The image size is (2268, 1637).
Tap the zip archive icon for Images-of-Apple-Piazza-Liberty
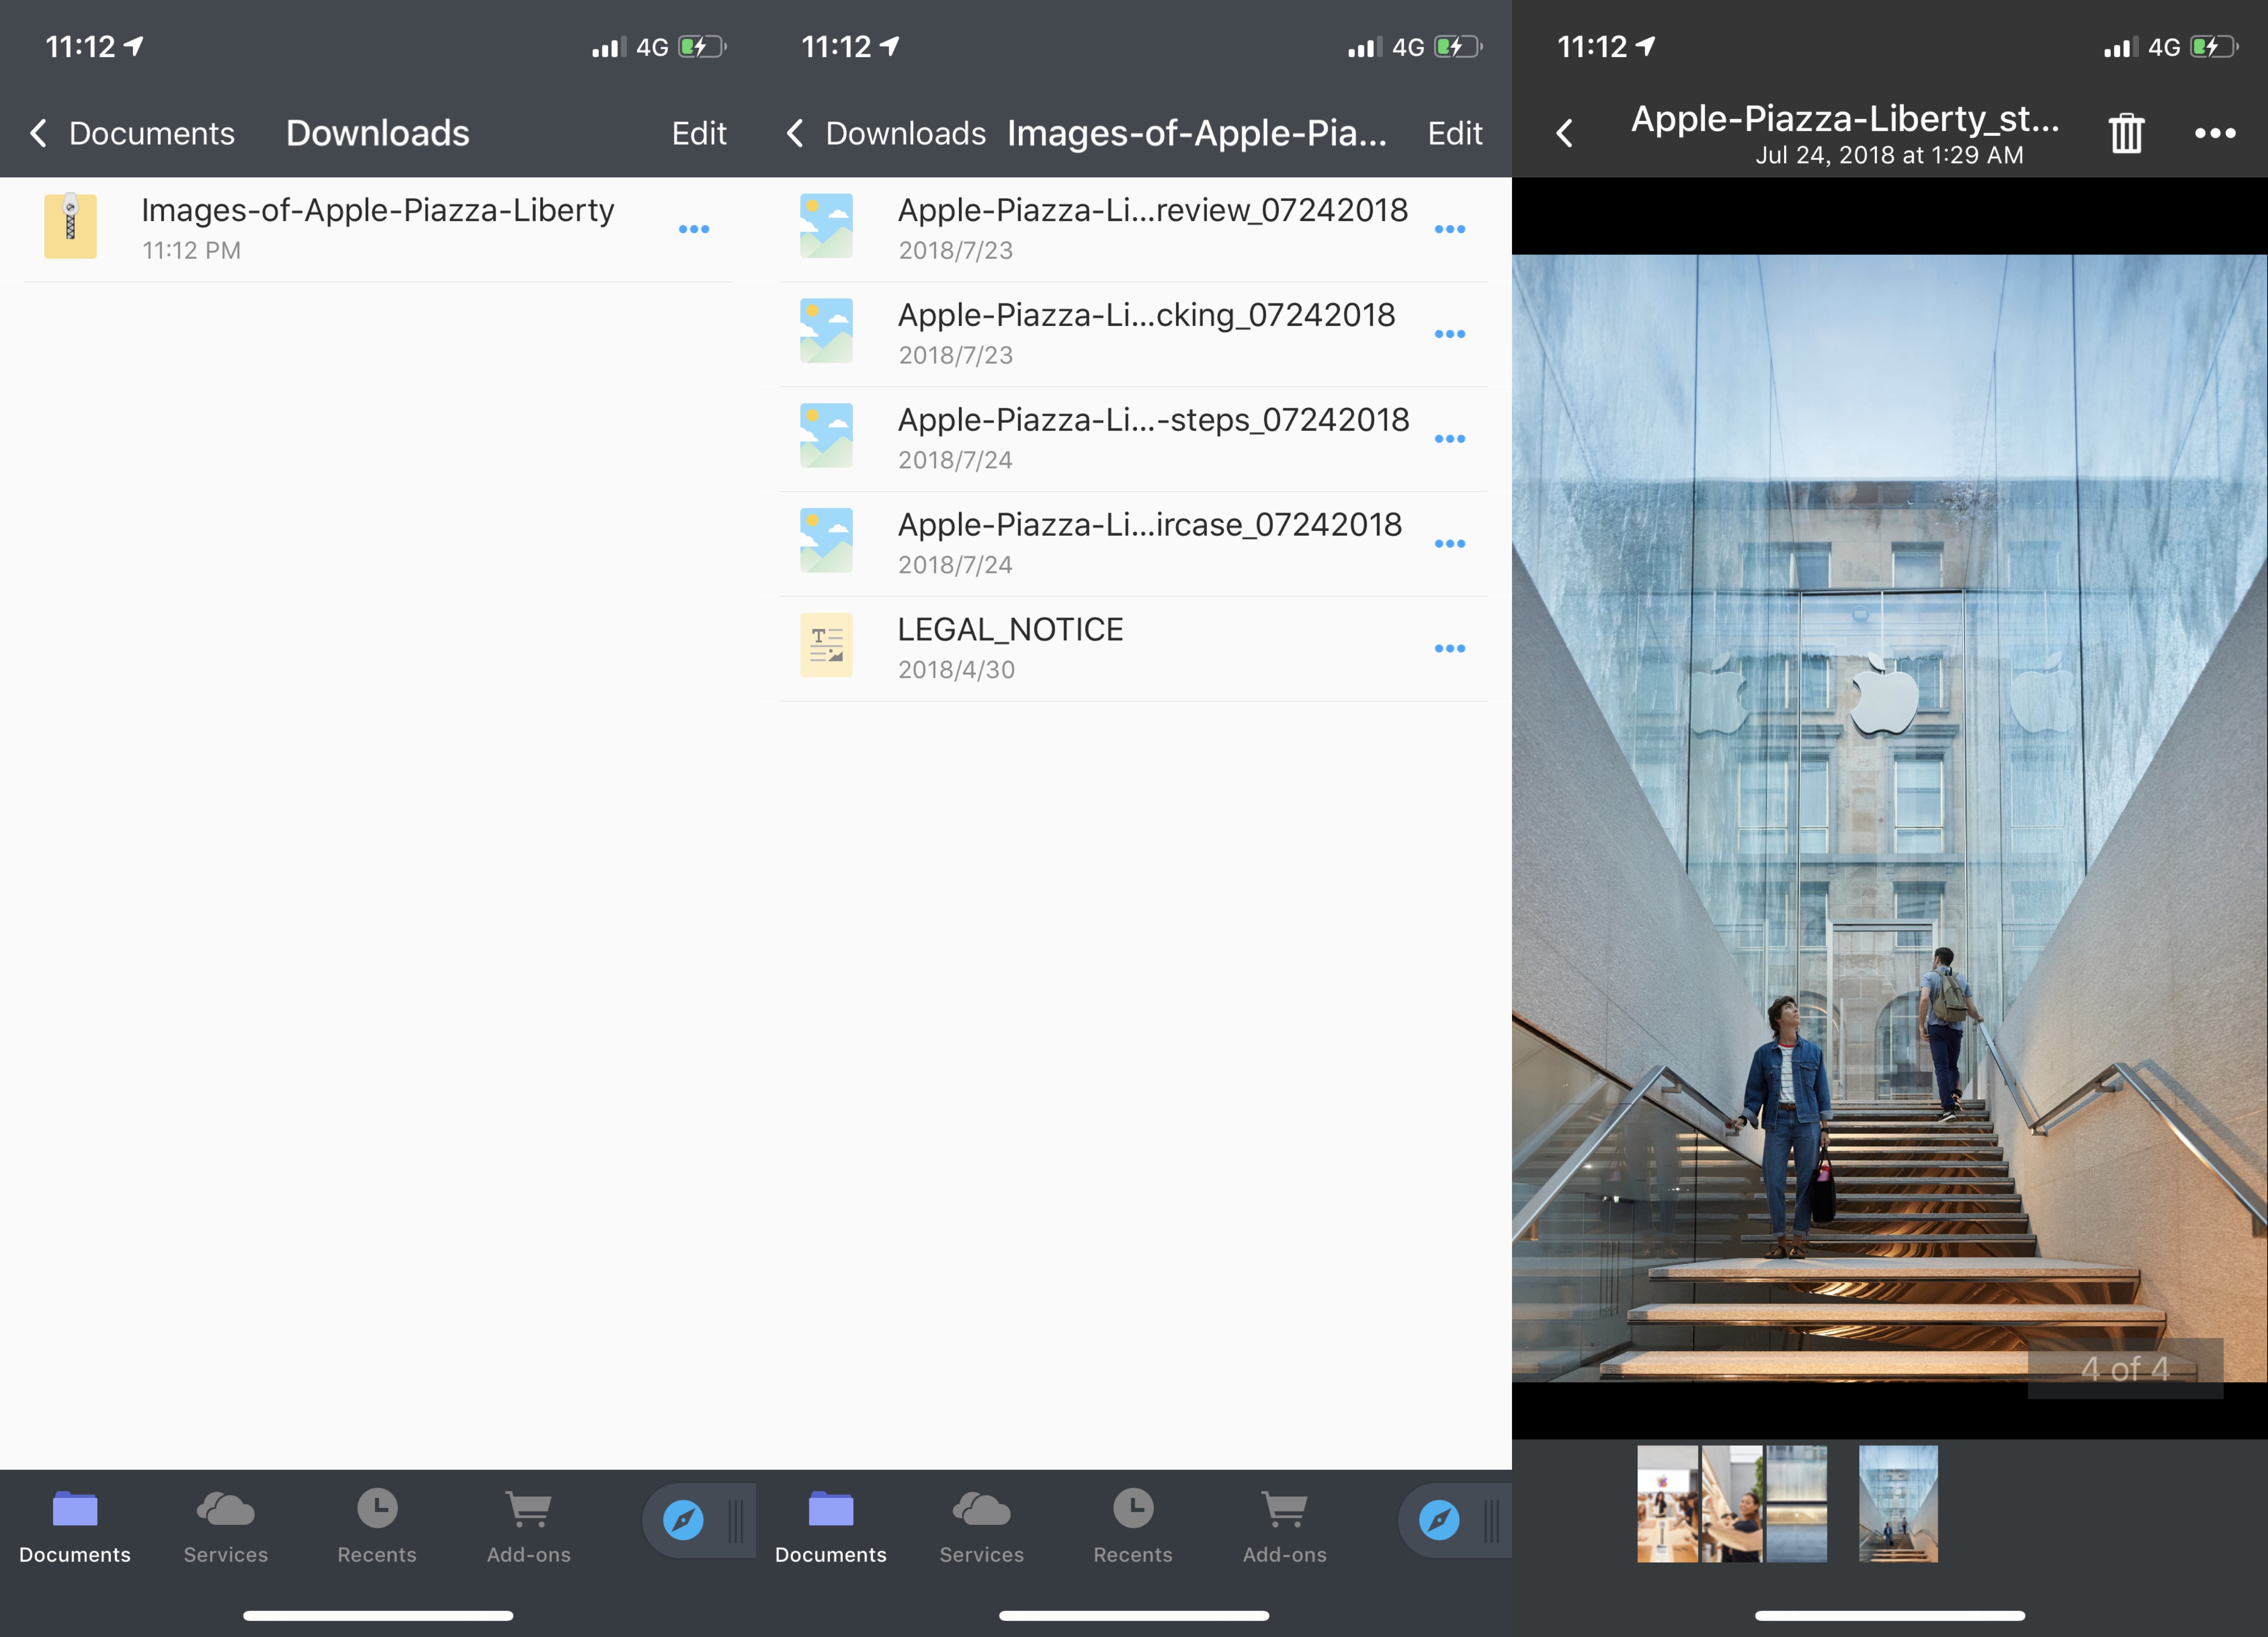[x=70, y=226]
